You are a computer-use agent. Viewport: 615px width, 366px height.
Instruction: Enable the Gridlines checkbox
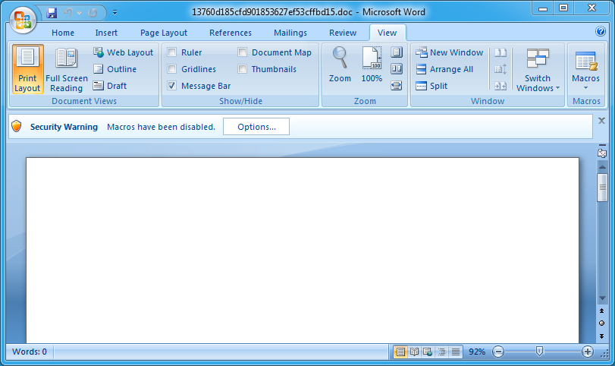(x=172, y=69)
